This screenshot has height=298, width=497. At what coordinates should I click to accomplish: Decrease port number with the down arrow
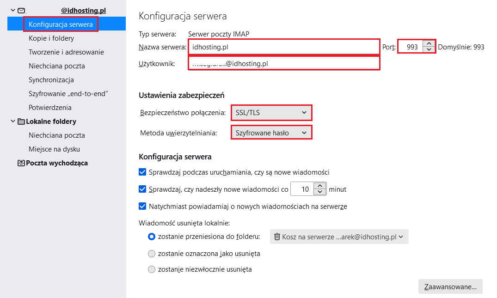[x=429, y=49]
